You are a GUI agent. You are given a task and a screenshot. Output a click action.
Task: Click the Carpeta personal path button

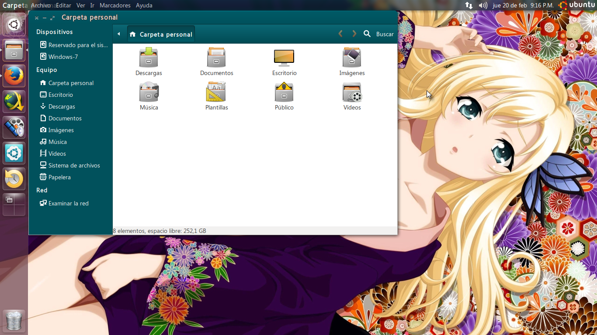161,34
